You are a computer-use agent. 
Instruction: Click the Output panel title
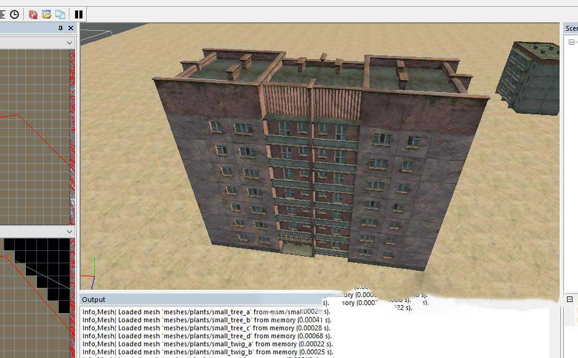94,300
